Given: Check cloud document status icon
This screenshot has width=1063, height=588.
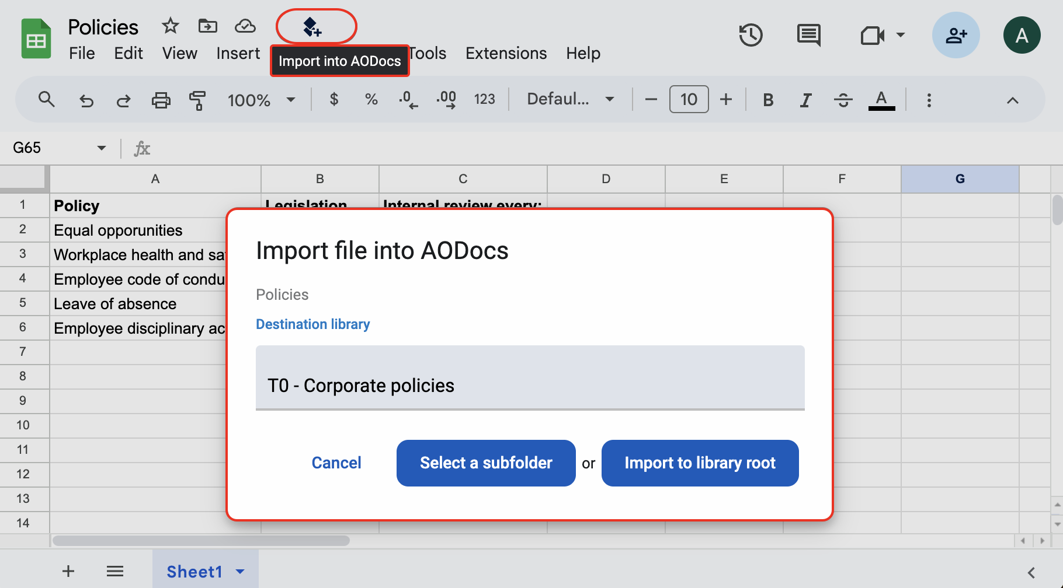Looking at the screenshot, I should [245, 26].
